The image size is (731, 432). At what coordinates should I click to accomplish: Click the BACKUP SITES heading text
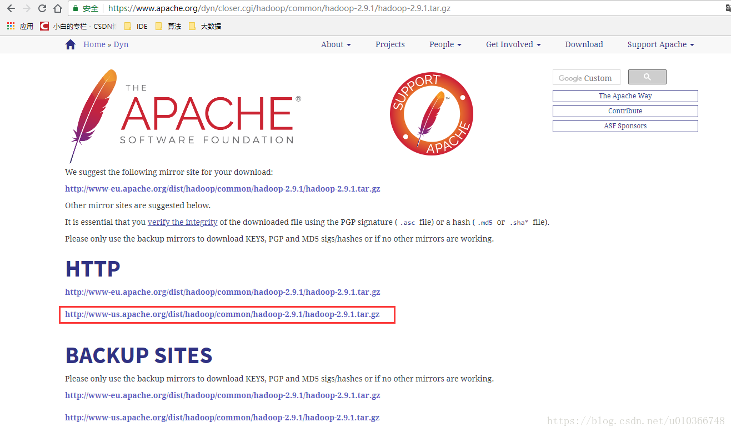[x=139, y=355]
